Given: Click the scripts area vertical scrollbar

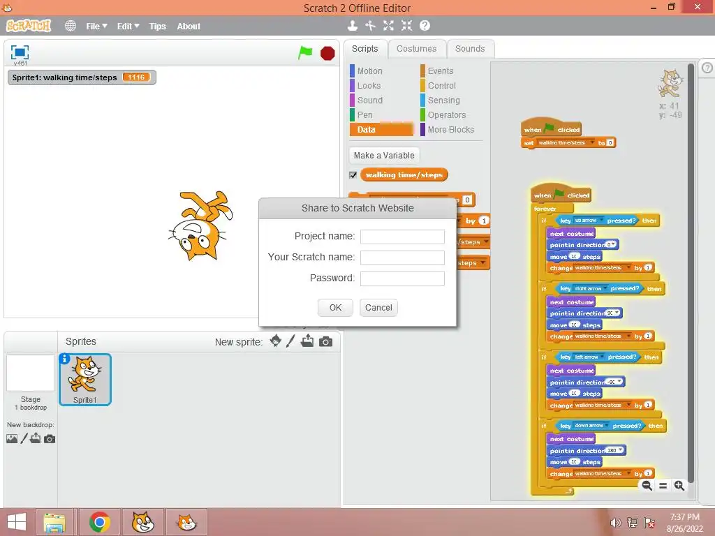Looking at the screenshot, I should 691,274.
